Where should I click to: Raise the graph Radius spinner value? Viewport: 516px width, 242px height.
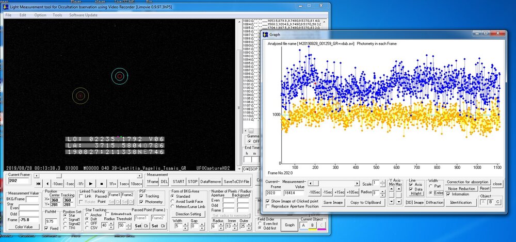[383, 191]
